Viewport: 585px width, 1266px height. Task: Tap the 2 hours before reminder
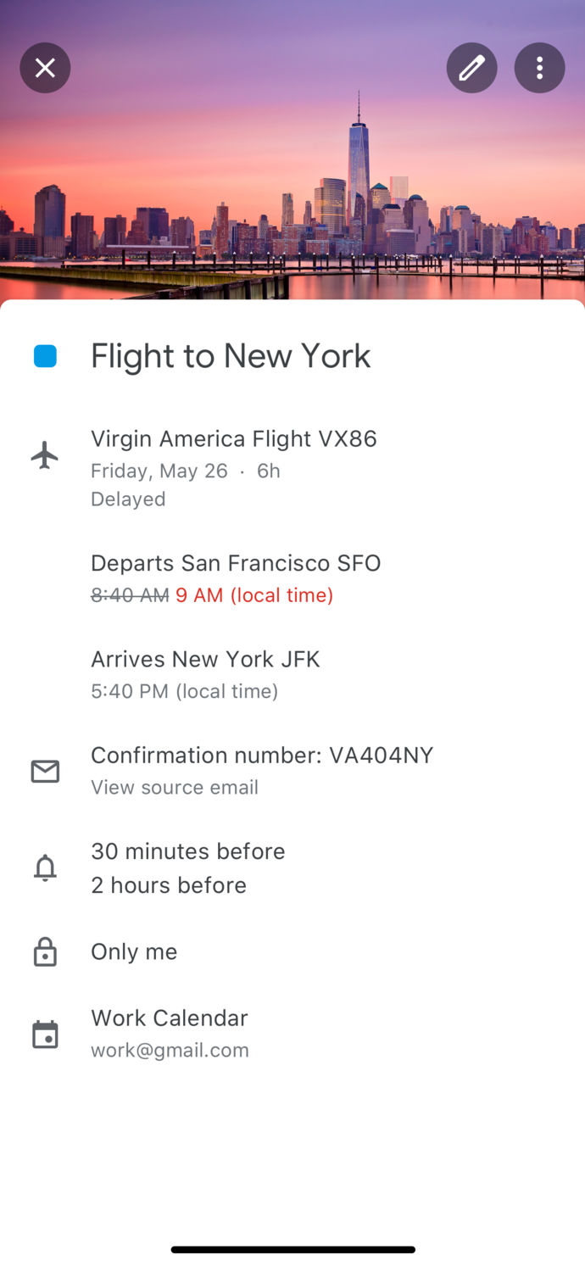169,884
